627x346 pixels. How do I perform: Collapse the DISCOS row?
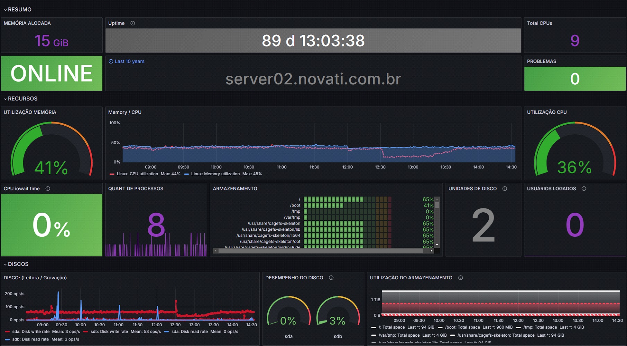pos(18,264)
